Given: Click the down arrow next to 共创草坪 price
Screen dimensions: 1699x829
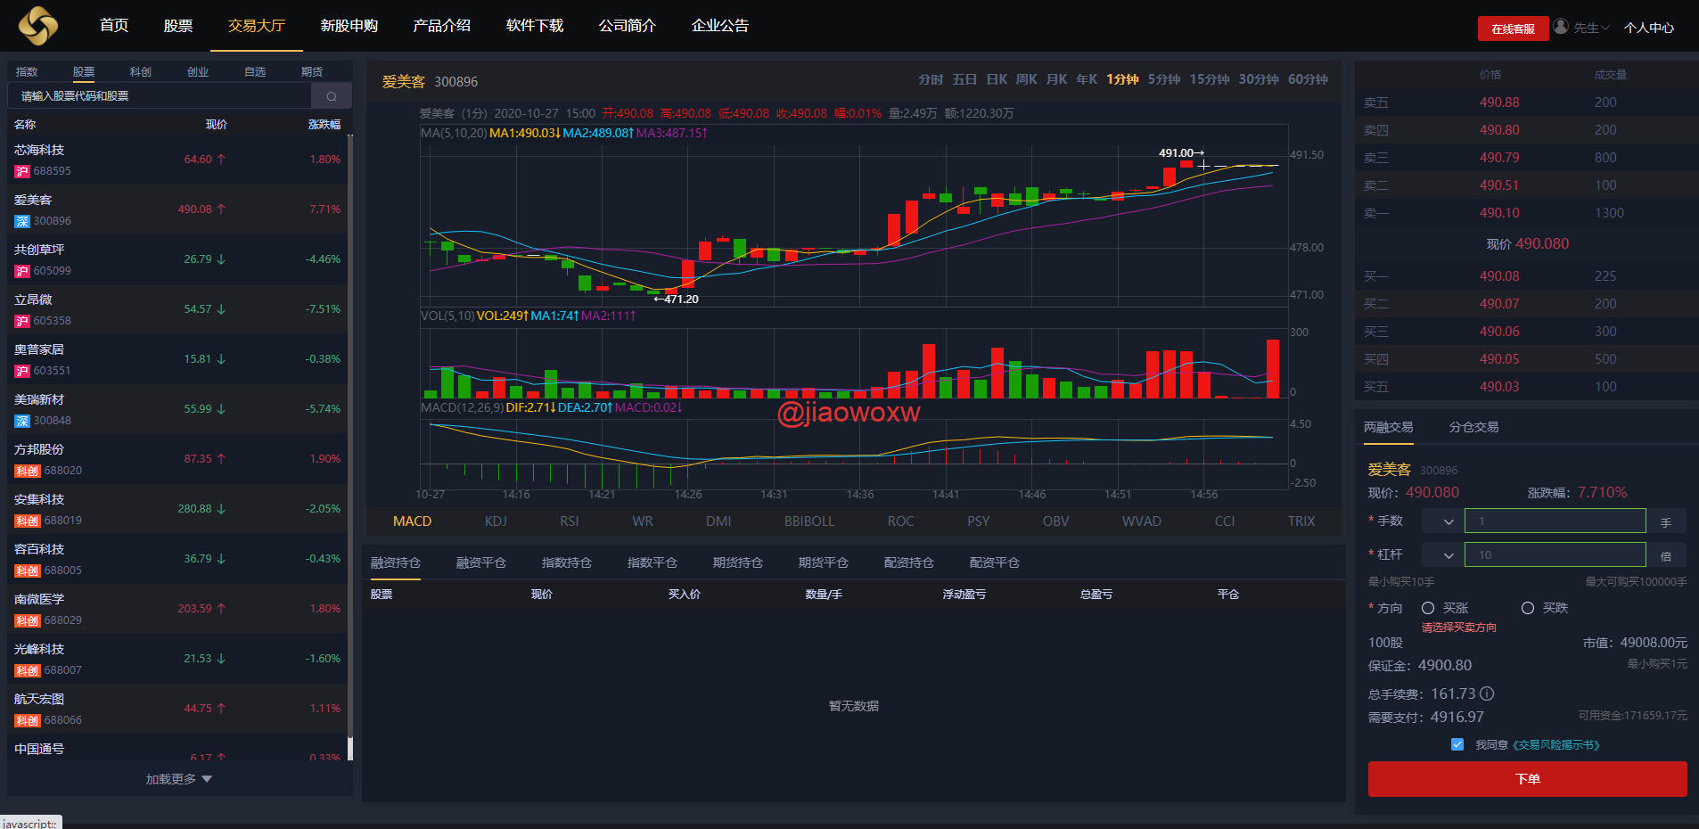Looking at the screenshot, I should (221, 259).
